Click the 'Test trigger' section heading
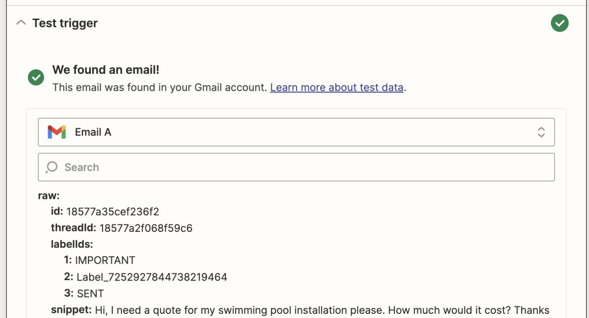The height and width of the screenshot is (318, 589). (65, 23)
